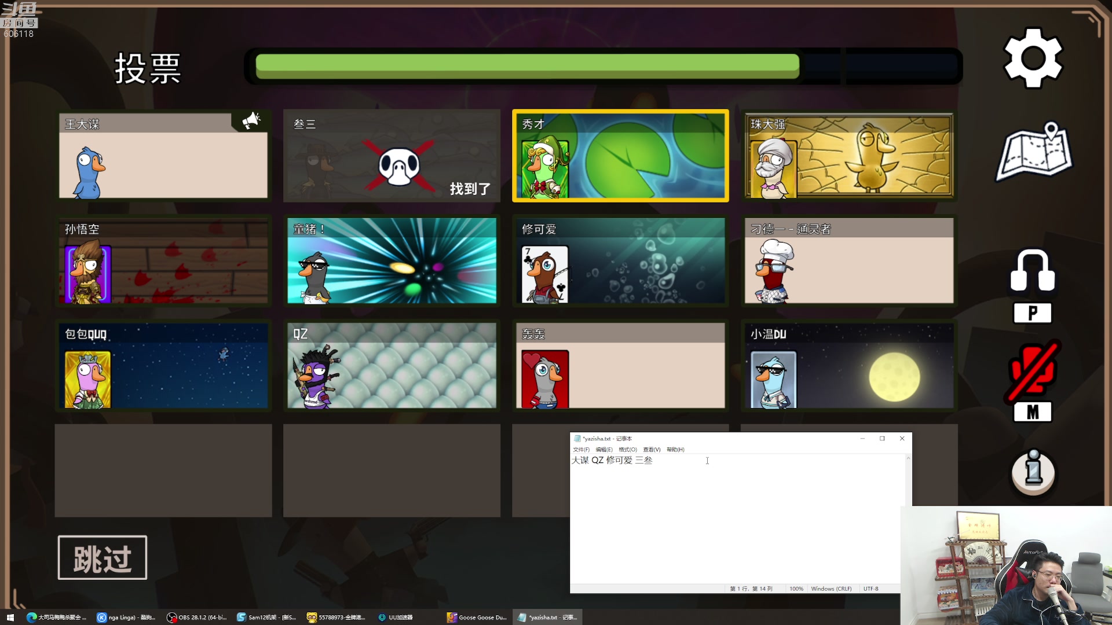Vote for player 修可爱
The width and height of the screenshot is (1112, 625).
(x=620, y=260)
